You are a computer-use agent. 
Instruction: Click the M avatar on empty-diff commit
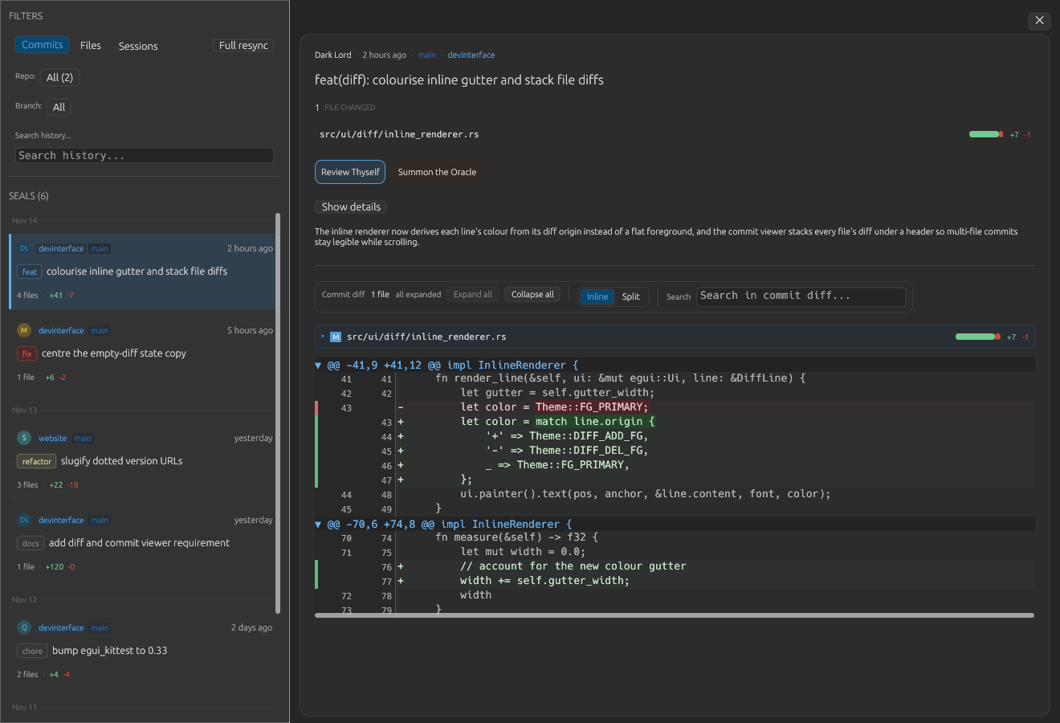click(24, 330)
